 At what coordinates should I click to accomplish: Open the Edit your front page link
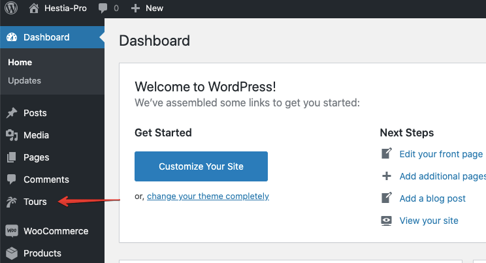tap(440, 154)
